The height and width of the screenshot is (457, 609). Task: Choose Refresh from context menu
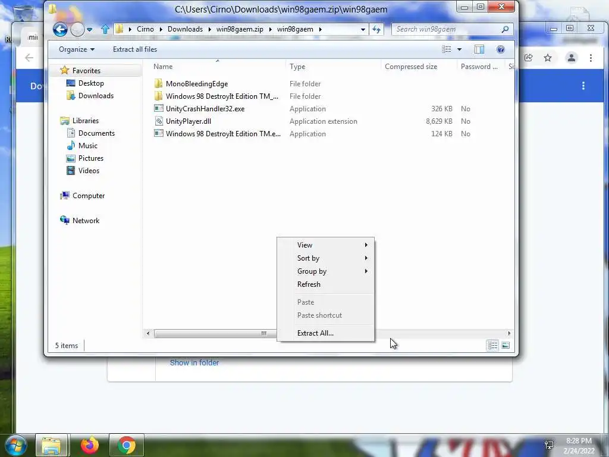[325, 284]
